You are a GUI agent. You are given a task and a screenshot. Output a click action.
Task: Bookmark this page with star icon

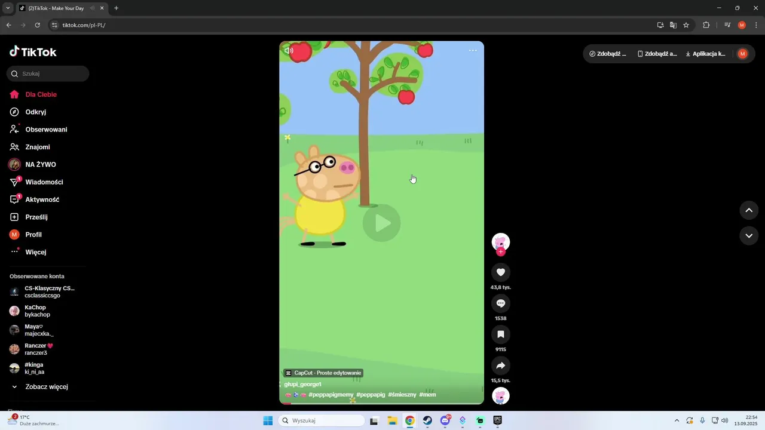[x=686, y=25]
